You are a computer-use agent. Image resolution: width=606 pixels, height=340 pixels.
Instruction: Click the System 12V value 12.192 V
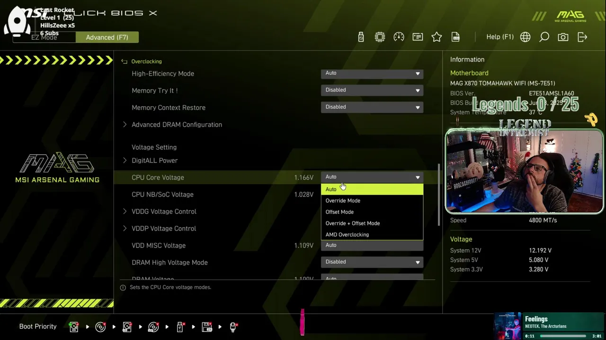pos(540,251)
